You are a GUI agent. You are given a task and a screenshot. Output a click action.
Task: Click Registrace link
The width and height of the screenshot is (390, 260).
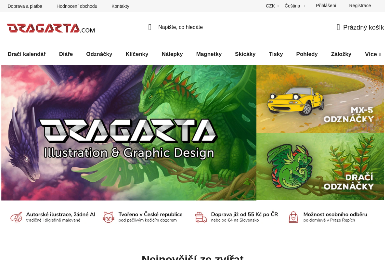click(360, 6)
